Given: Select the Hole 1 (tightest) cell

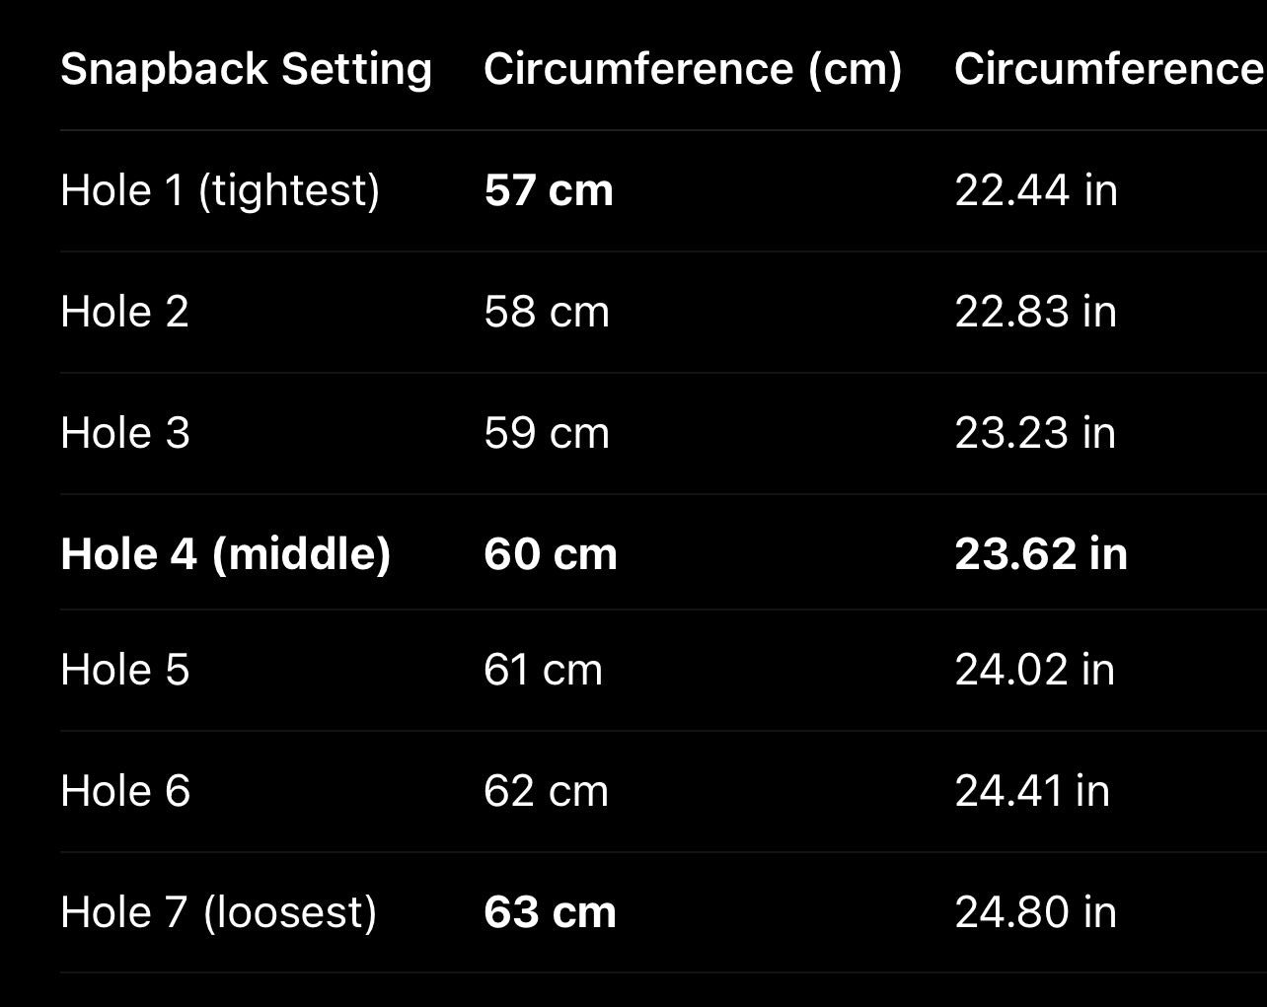Looking at the screenshot, I should (x=220, y=190).
